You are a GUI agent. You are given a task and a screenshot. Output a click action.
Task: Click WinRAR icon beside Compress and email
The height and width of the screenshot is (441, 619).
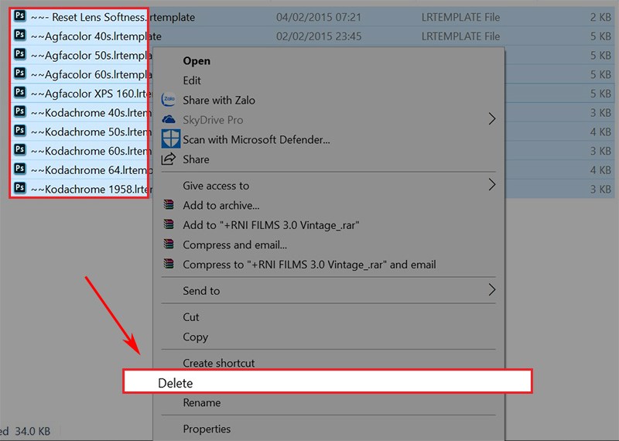click(x=169, y=244)
